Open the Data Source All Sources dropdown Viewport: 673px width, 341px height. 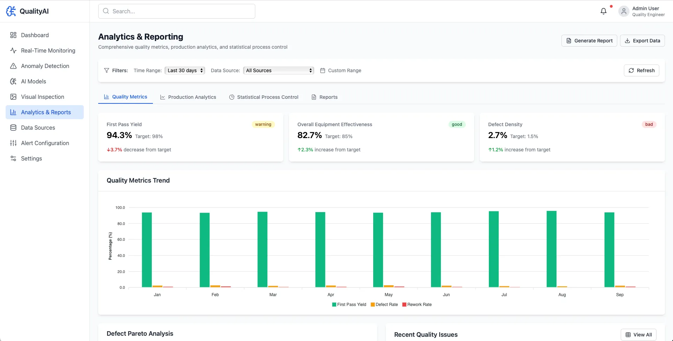click(x=278, y=70)
